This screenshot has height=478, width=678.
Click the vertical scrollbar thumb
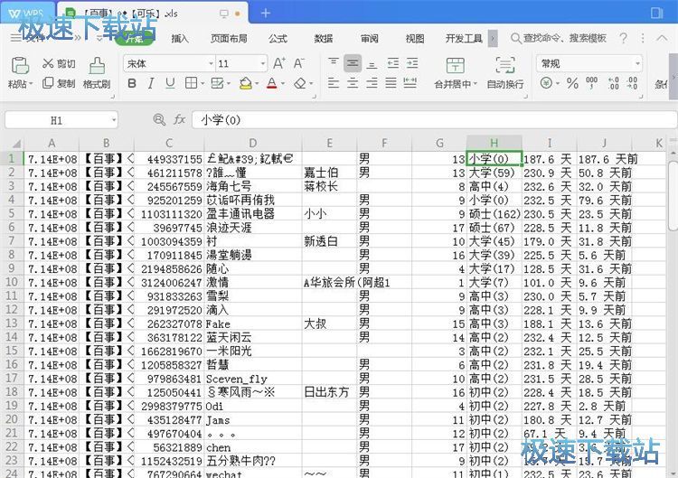coord(673,197)
